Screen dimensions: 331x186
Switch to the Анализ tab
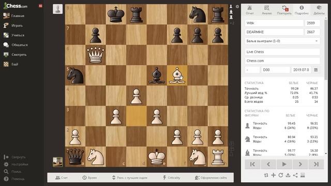click(x=267, y=10)
